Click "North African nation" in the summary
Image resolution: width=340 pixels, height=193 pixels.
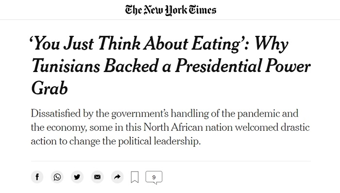[188, 127]
